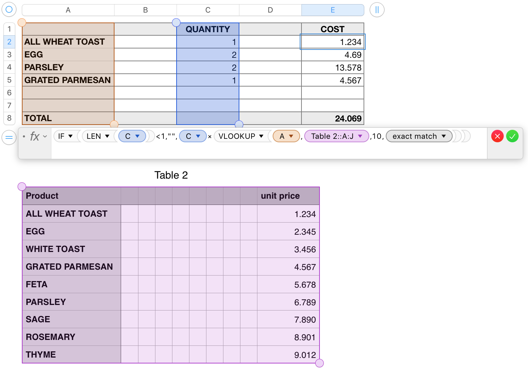Select the cost cell showing 1.234 in row 2
This screenshot has height=378, width=528.
tap(333, 42)
